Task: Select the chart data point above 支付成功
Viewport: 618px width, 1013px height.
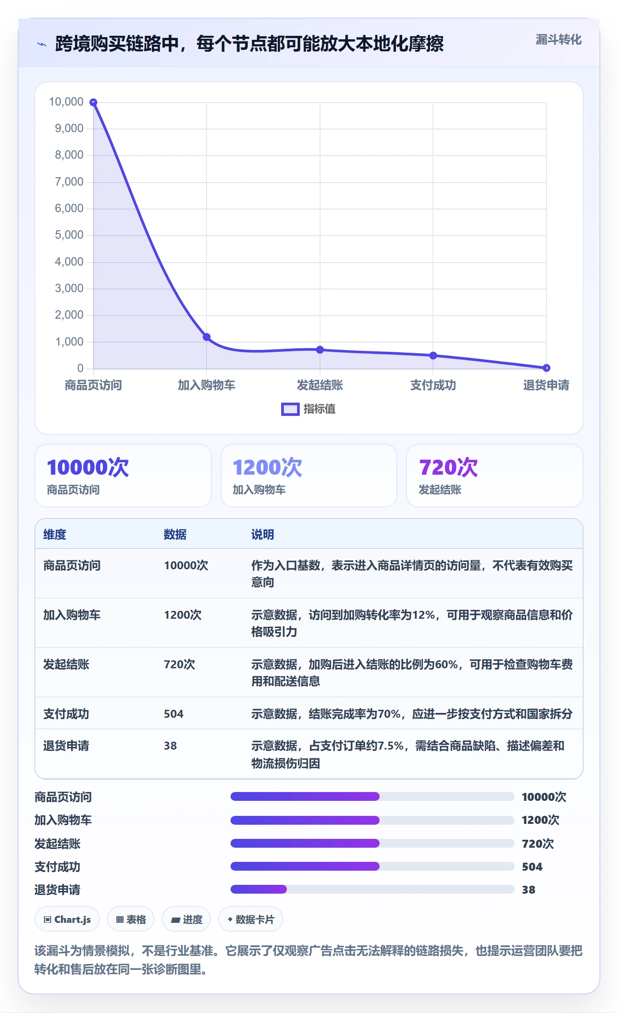Action: (433, 355)
